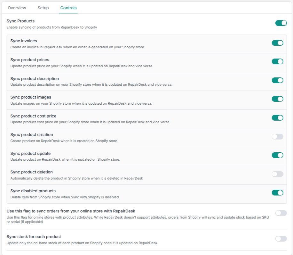Turn off Sync disabled products switch
This screenshot has width=293, height=255.
[278, 193]
